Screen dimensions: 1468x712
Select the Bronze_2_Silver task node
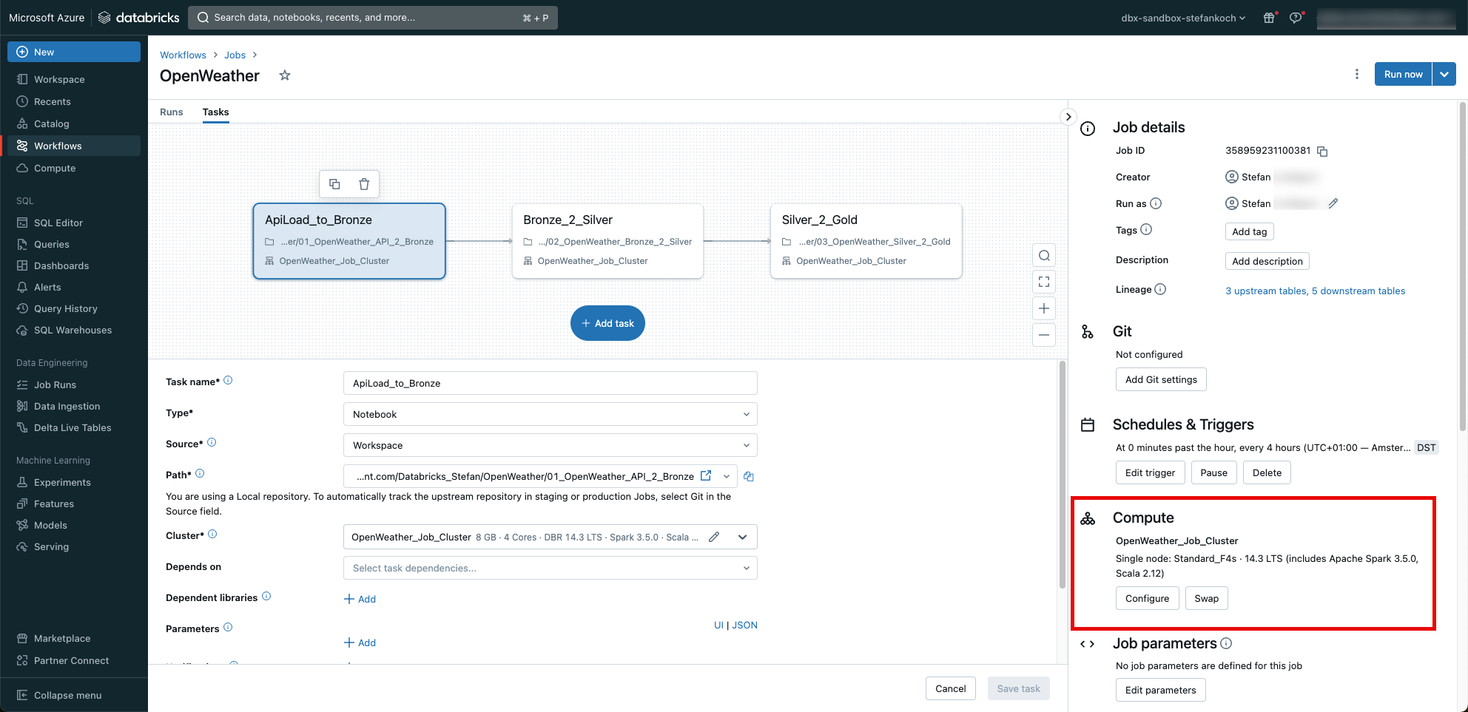coord(607,240)
